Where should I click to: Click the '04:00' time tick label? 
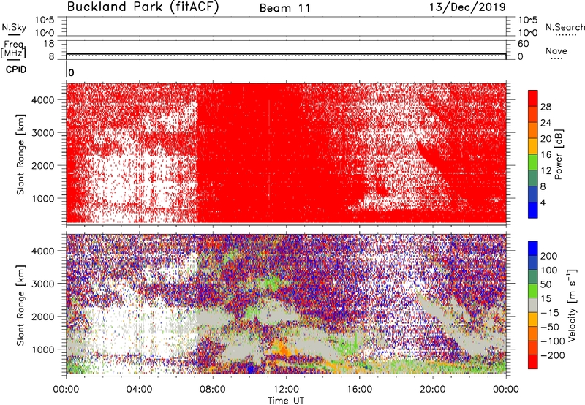[x=140, y=390]
